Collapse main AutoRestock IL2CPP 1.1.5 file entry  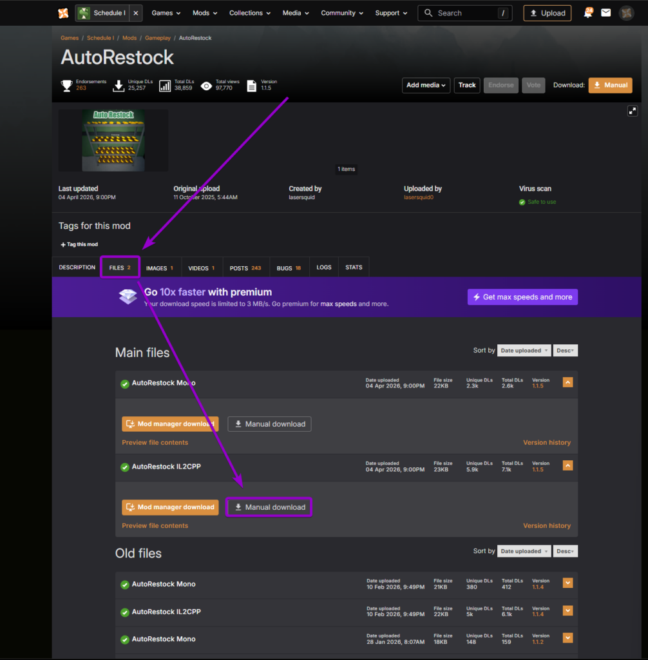tap(567, 465)
